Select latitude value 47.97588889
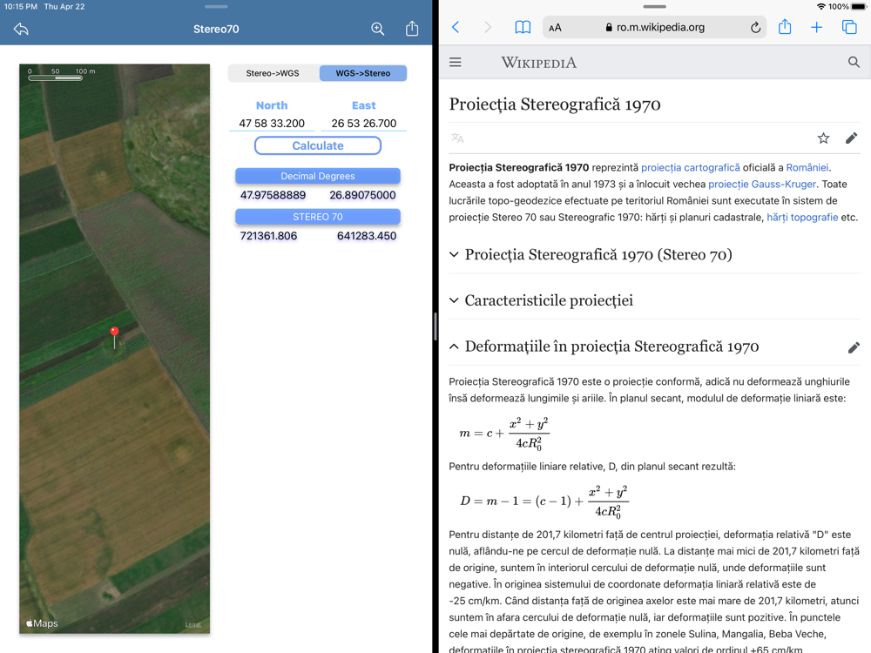This screenshot has height=653, width=871. point(273,195)
